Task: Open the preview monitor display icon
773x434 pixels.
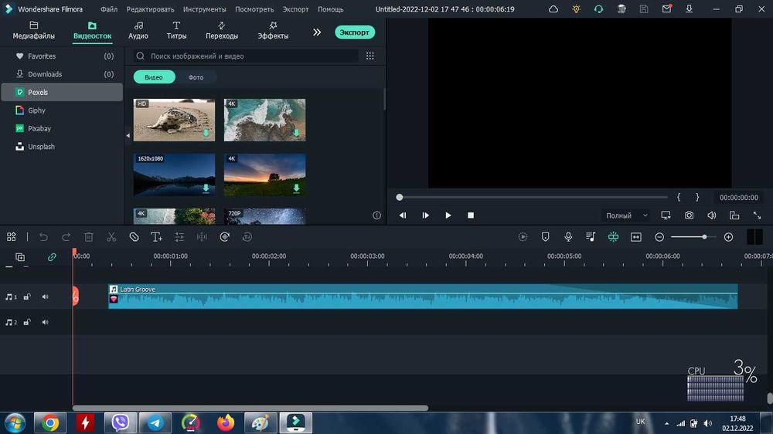Action: 666,215
